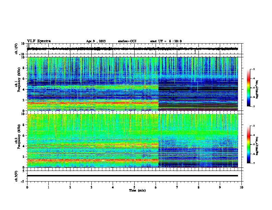Viewport: 272px width, 210px height.
Task: Click the "Time (min)" axis label
Action: (137, 190)
